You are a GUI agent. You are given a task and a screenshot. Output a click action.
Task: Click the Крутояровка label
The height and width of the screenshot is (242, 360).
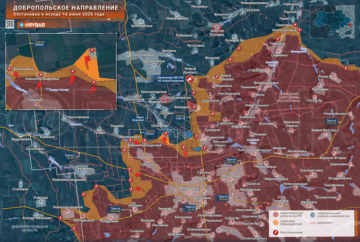tap(78, 117)
